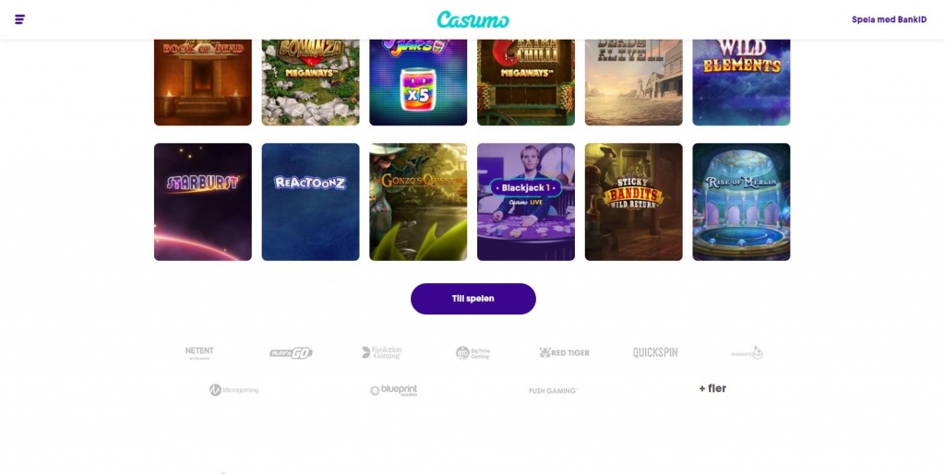Click the NetEnt provider logo
The image size is (945, 474).
click(199, 353)
